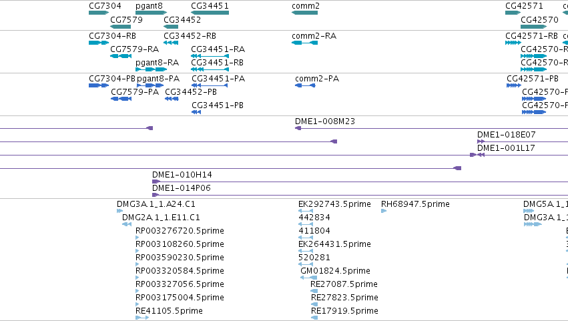
Task: Select the 520281 feature label
Action: [314, 258]
